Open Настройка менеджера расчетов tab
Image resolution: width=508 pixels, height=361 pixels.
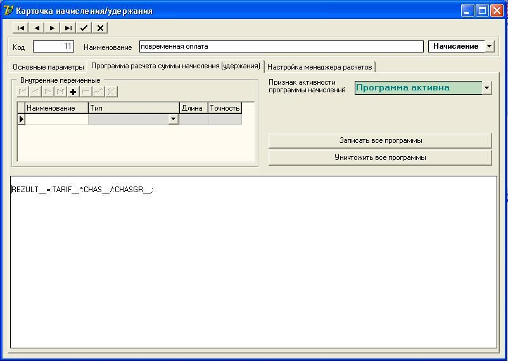[319, 67]
